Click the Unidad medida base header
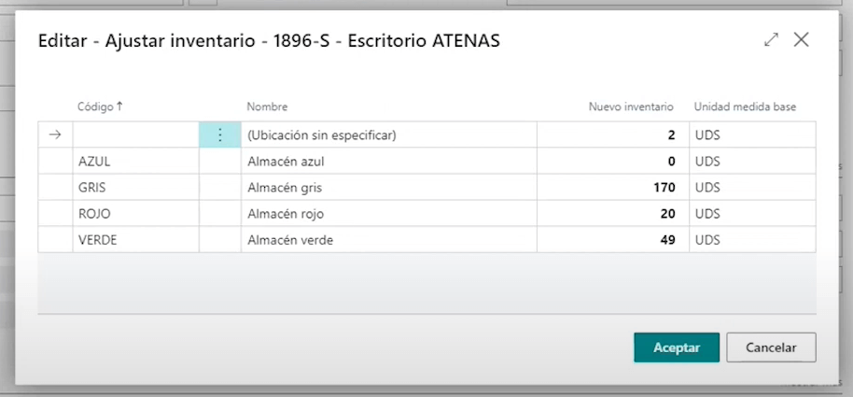Viewport: 853px width, 397px height. [745, 106]
